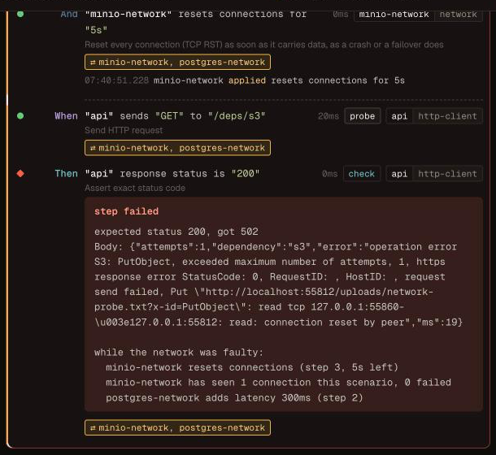The width and height of the screenshot is (496, 455).
Task: Click 'Assert exact status code' description
Action: click(x=135, y=188)
